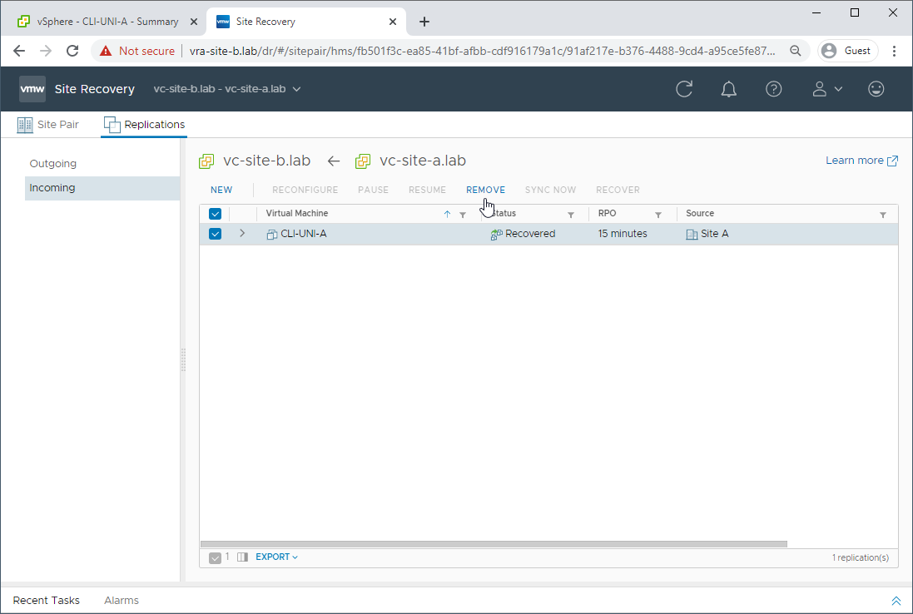
Task: Switch to the Site Pair tab
Action: pos(47,125)
